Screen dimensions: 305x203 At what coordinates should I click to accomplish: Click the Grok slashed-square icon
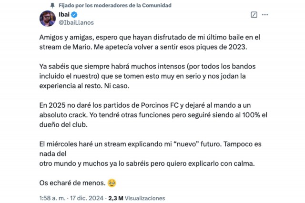(x=254, y=15)
